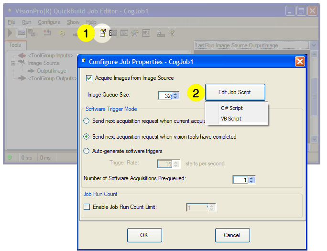Choose C# Script from the popup
The image size is (327, 251).
[237, 108]
